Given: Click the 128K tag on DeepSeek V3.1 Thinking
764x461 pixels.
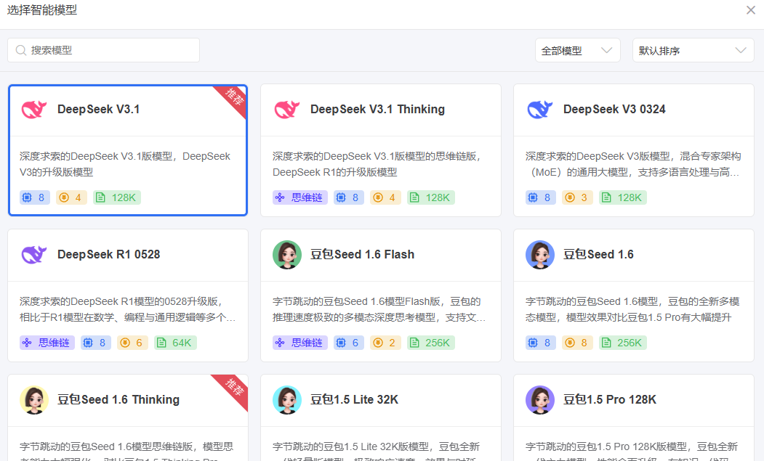Looking at the screenshot, I should (431, 197).
